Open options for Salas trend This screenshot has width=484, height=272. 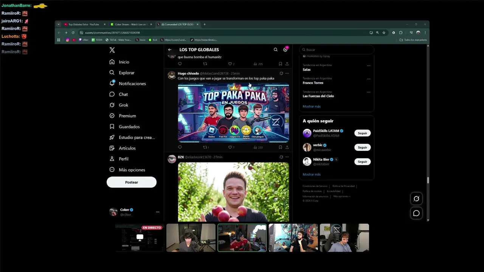(369, 65)
